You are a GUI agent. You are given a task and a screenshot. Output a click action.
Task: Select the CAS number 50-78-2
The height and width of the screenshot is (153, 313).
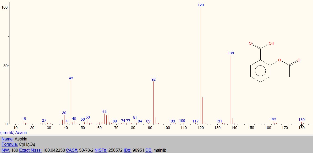pyautogui.click(x=86, y=150)
